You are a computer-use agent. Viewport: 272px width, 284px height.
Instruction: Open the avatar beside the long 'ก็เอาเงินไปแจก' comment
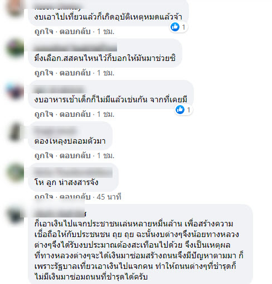tap(15, 214)
